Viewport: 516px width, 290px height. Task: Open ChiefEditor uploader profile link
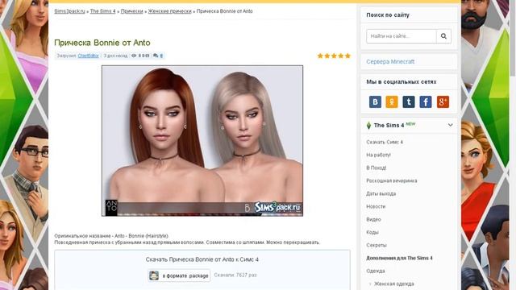click(88, 56)
